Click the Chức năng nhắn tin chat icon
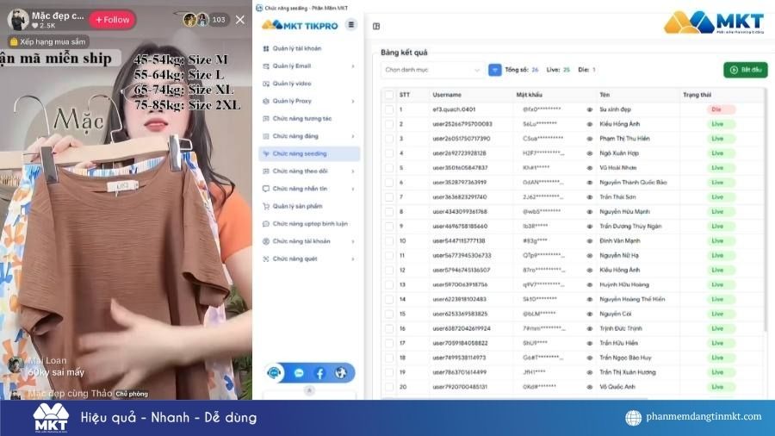The width and height of the screenshot is (775, 436). [x=266, y=189]
